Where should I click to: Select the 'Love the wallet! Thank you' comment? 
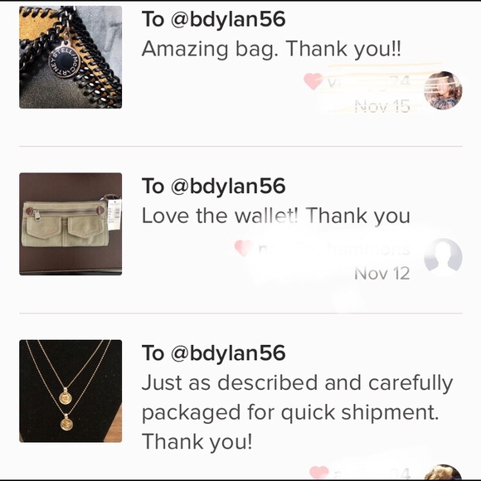(x=276, y=216)
